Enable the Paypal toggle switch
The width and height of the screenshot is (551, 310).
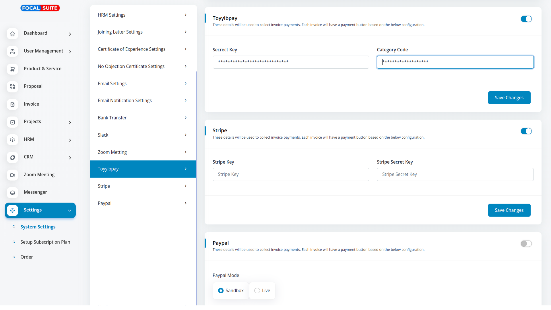(526, 244)
